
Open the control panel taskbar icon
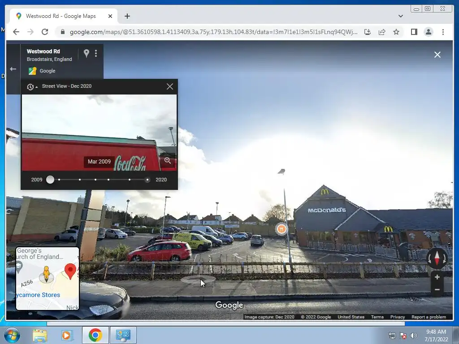coord(123,335)
